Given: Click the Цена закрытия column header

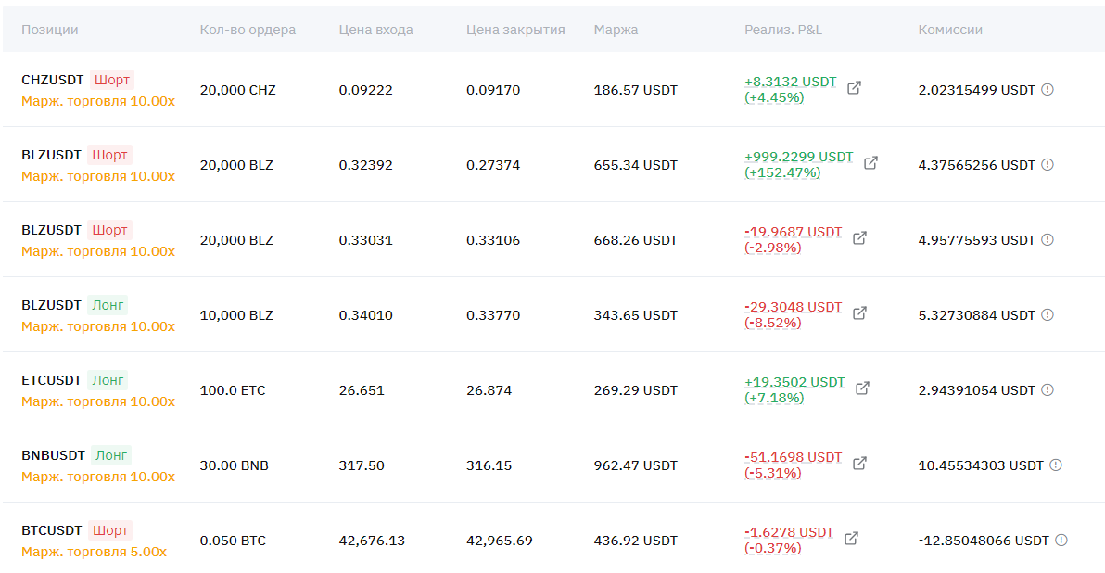Looking at the screenshot, I should (x=515, y=30).
